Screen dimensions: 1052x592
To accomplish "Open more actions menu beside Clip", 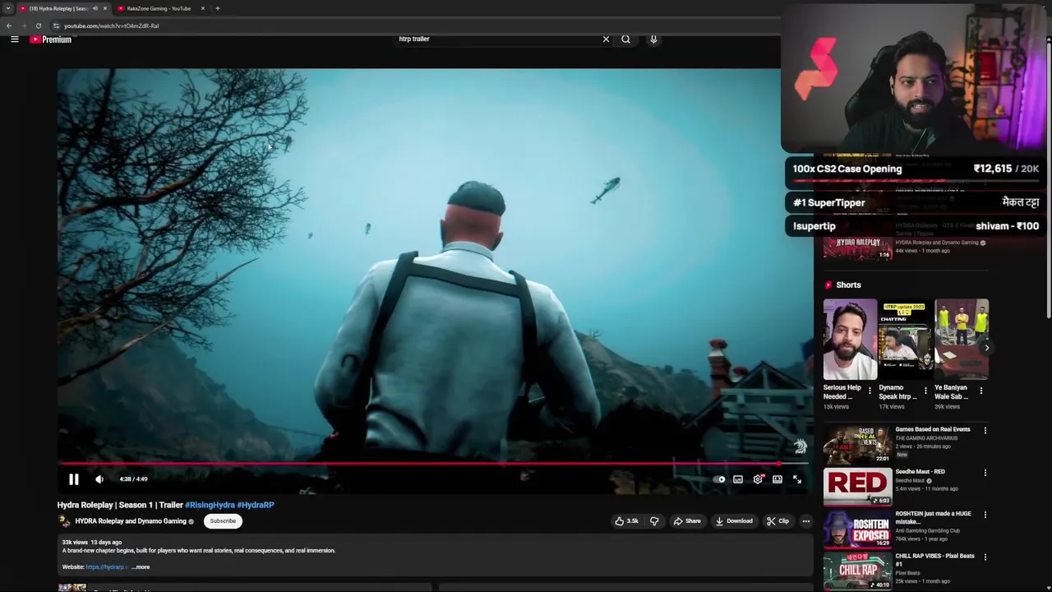I will tap(805, 520).
